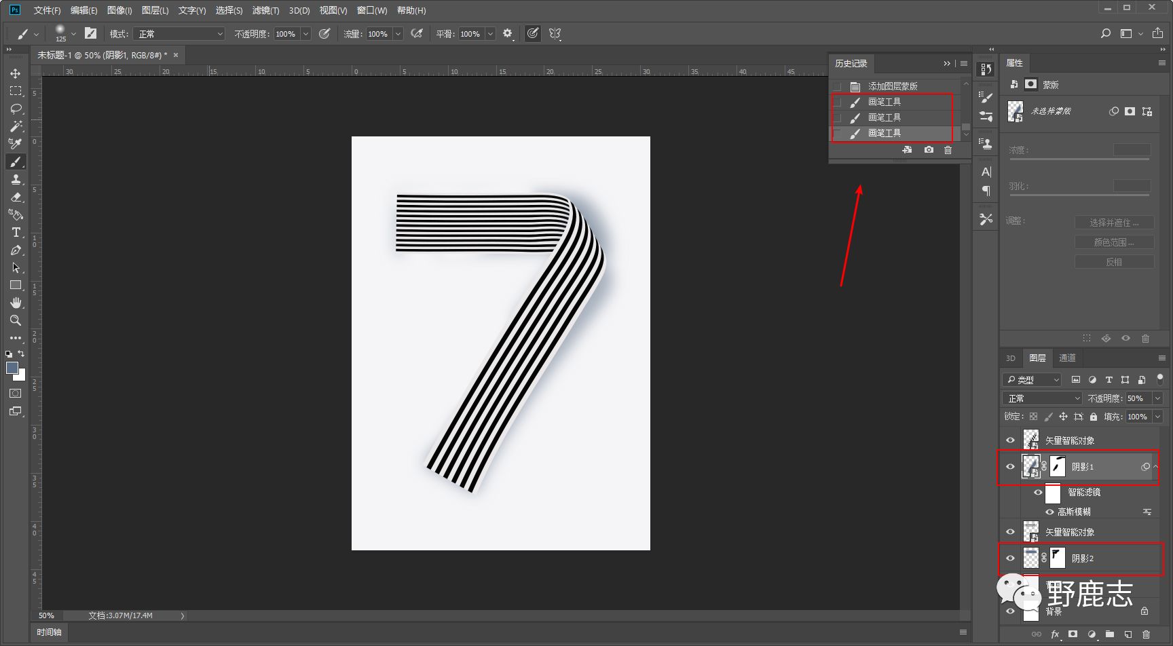The width and height of the screenshot is (1173, 646).
Task: Select the Hand tool
Action: 16,303
